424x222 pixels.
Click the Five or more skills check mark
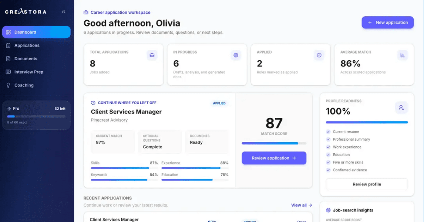tap(328, 162)
